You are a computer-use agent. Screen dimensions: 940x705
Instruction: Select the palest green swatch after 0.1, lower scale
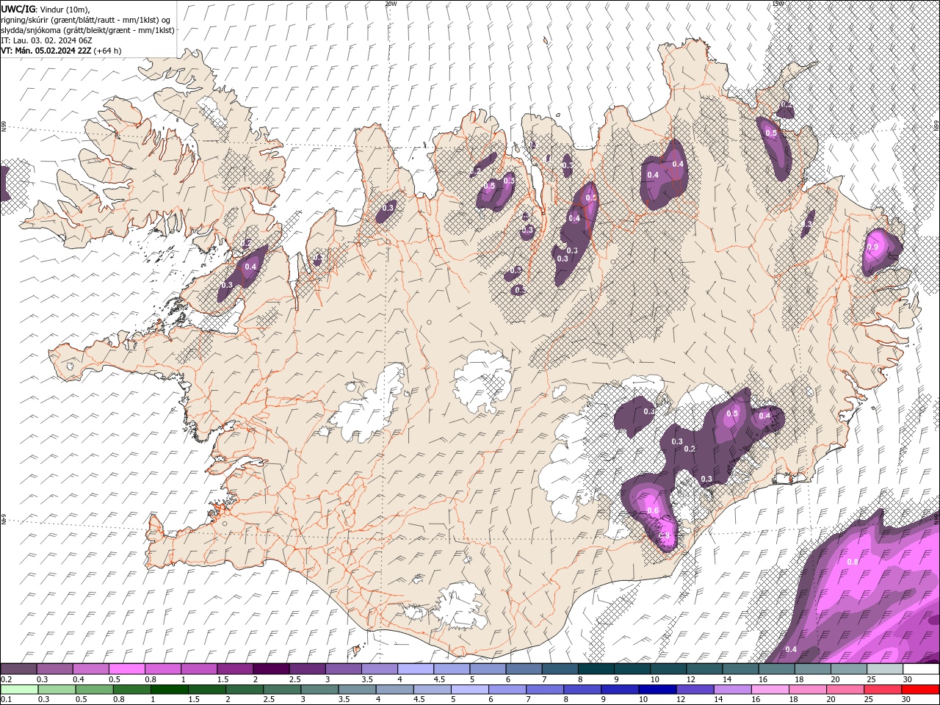20,690
